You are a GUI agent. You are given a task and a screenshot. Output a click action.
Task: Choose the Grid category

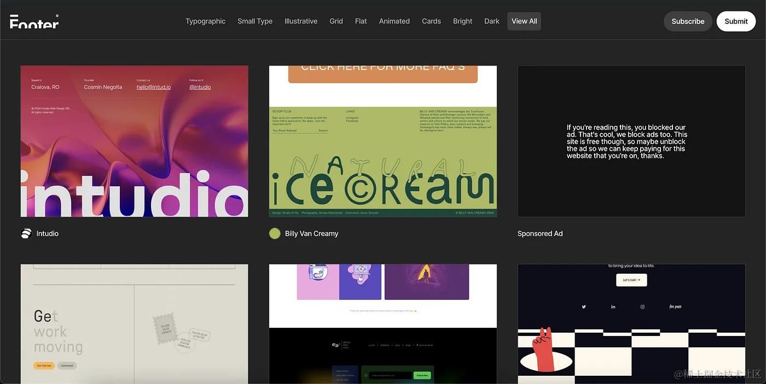coord(336,21)
